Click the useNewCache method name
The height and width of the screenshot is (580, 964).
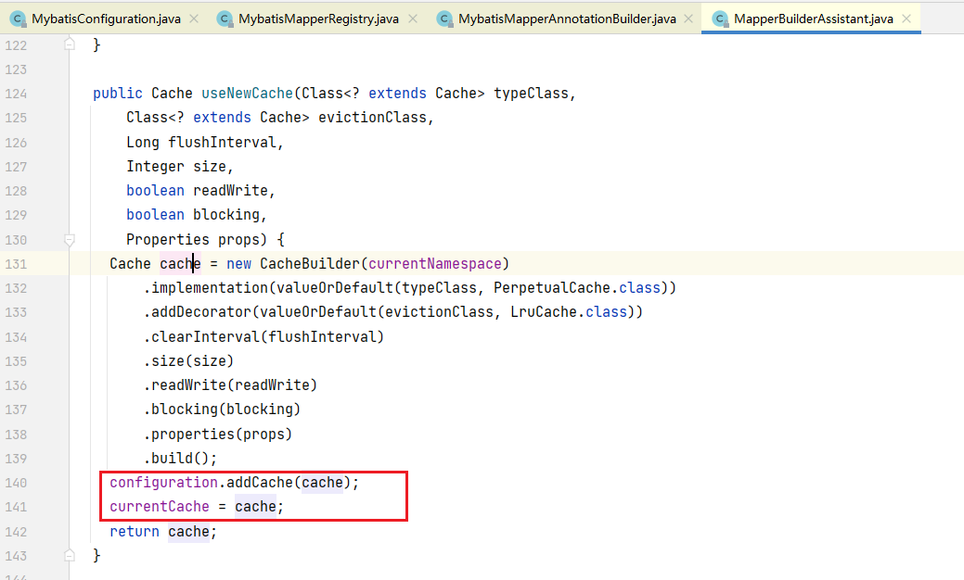245,94
